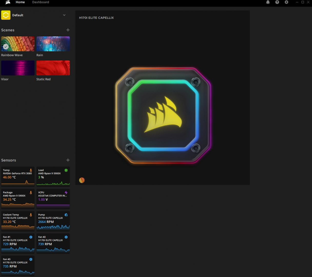Click the fan icon on Fan #2 card

66,237
